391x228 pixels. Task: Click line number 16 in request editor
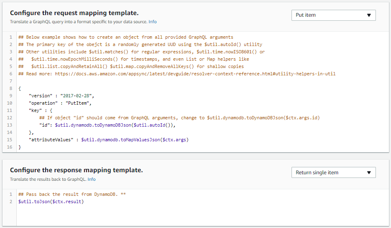[10, 147]
